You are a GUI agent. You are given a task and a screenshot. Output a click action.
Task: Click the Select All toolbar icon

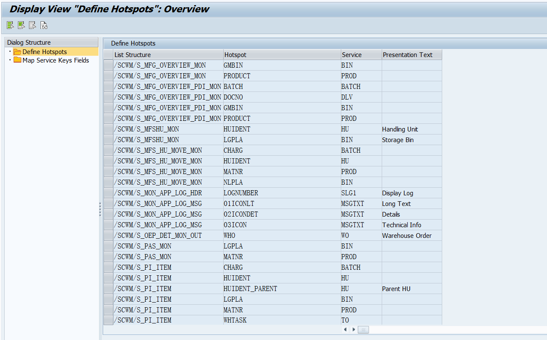10,26
